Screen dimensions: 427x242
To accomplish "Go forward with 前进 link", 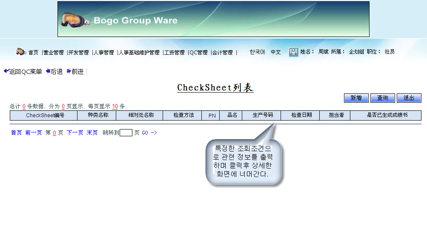I will pyautogui.click(x=77, y=71).
